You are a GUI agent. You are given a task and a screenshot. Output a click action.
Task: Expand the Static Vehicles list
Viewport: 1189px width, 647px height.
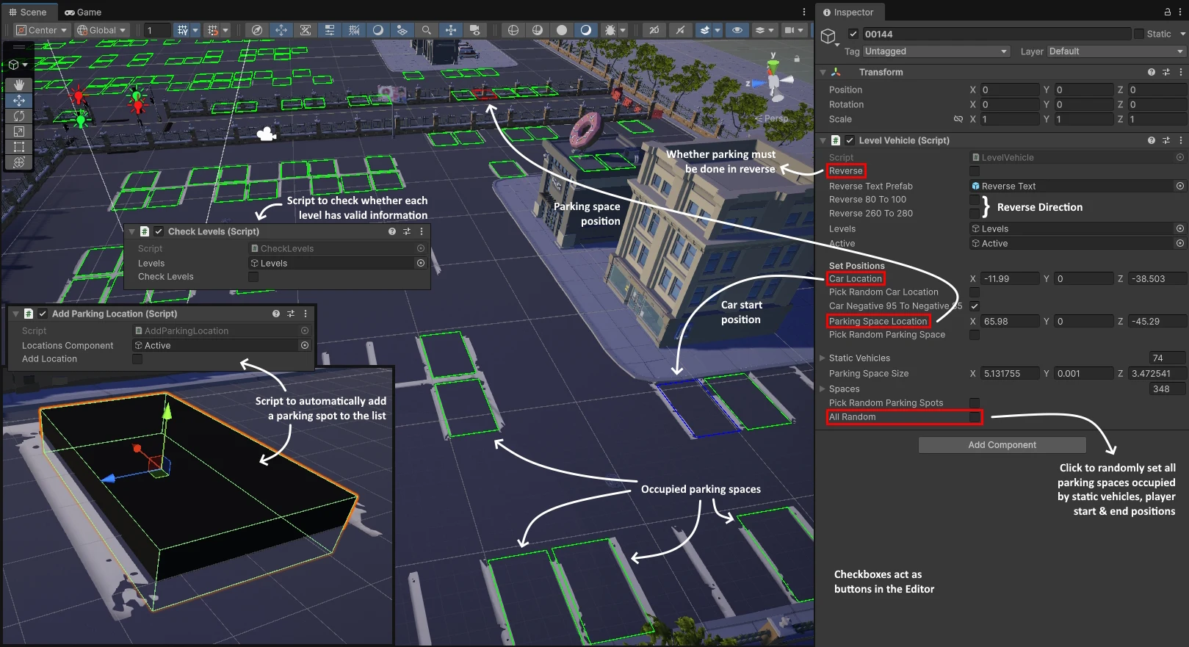(x=823, y=358)
